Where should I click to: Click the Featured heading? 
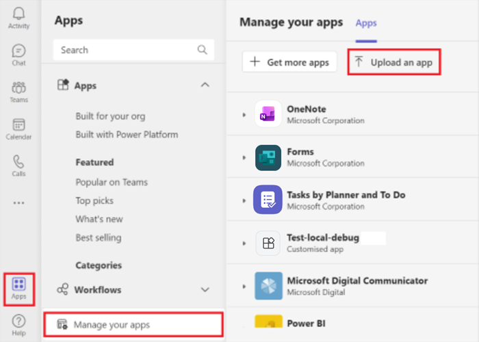[94, 162]
